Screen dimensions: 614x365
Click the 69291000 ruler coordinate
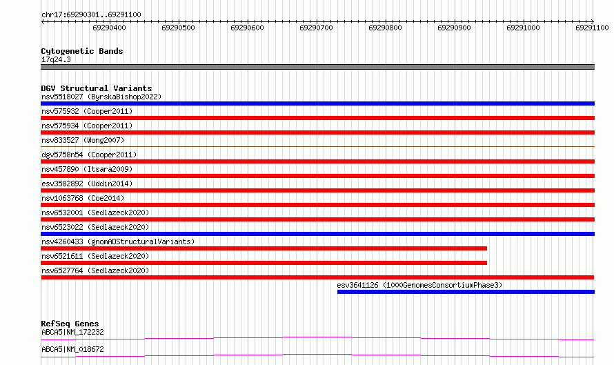pos(523,28)
